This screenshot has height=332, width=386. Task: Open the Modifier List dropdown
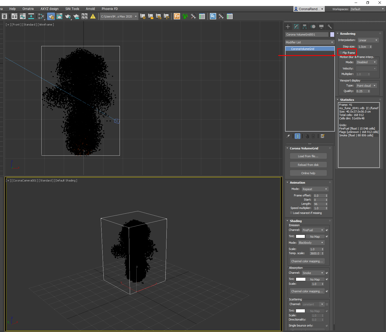(310, 42)
